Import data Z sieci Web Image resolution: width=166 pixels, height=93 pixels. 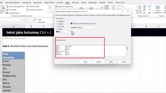[11, 10]
